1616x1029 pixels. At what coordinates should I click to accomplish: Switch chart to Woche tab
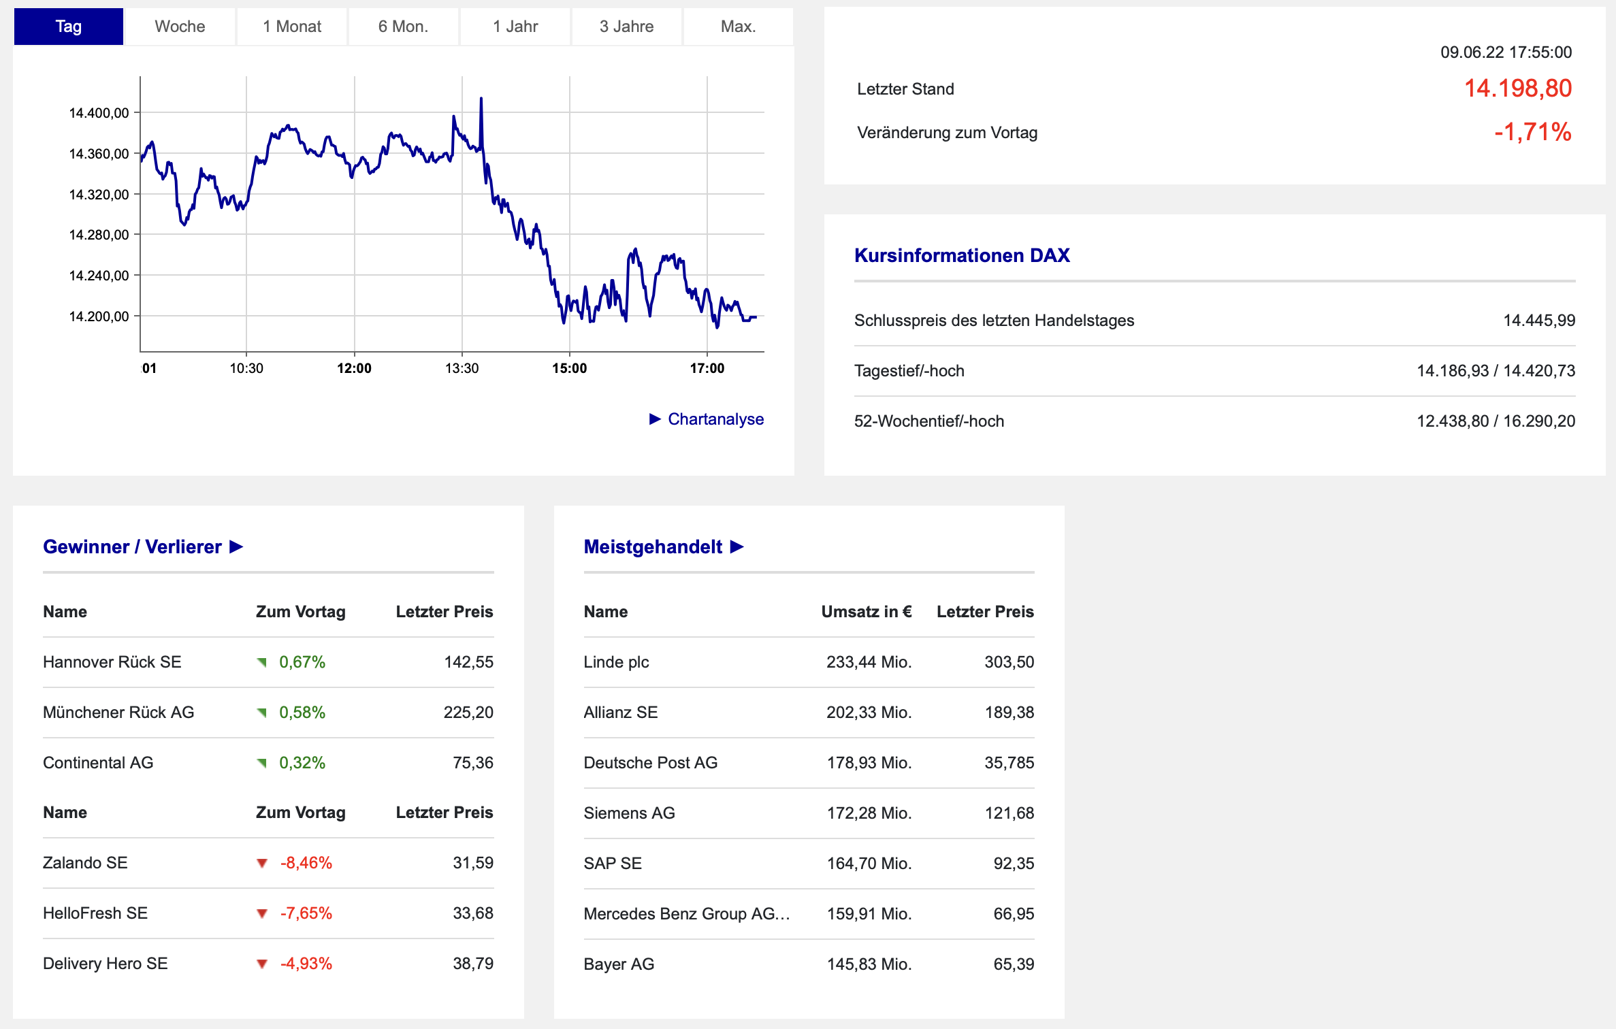point(180,27)
